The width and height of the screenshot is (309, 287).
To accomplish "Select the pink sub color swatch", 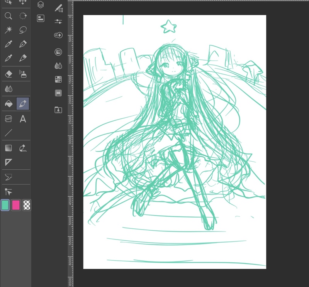I will (x=16, y=205).
